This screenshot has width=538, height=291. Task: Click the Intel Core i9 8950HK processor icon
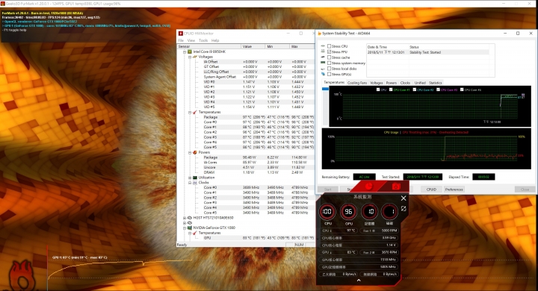coord(190,51)
